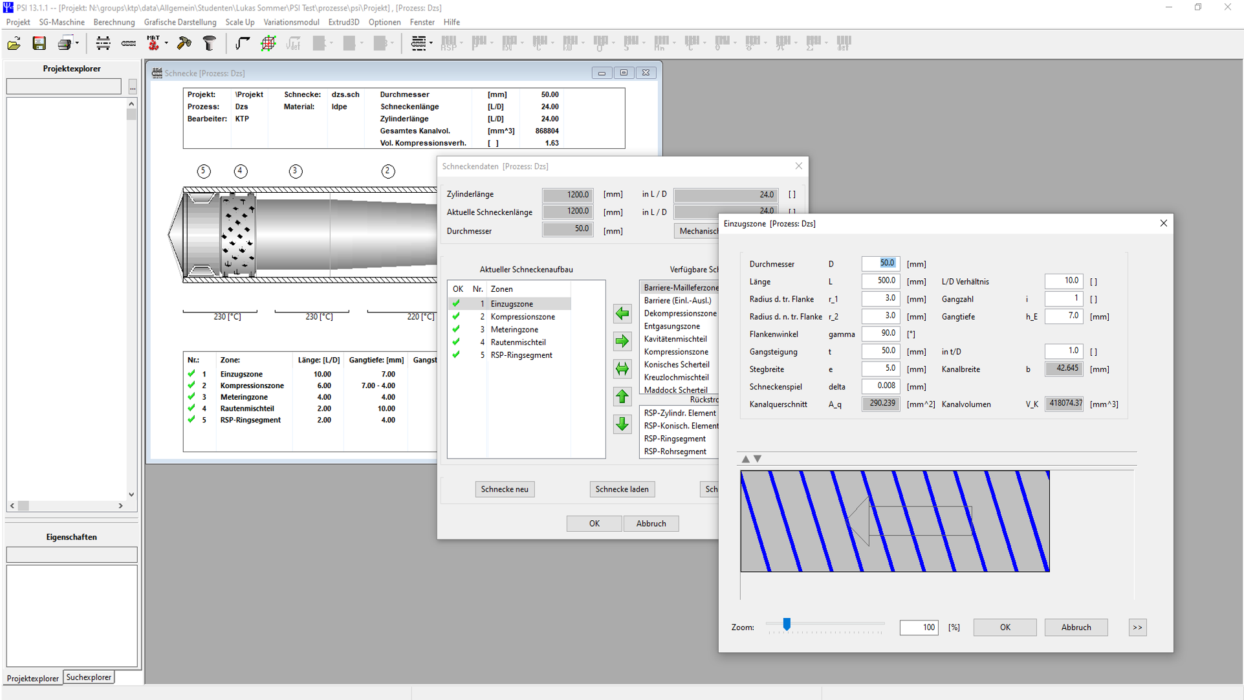1244x700 pixels.
Task: Click the Flankenwinkel gamma input field
Action: click(880, 333)
